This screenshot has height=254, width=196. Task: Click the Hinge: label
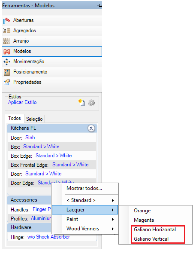tap(18, 237)
